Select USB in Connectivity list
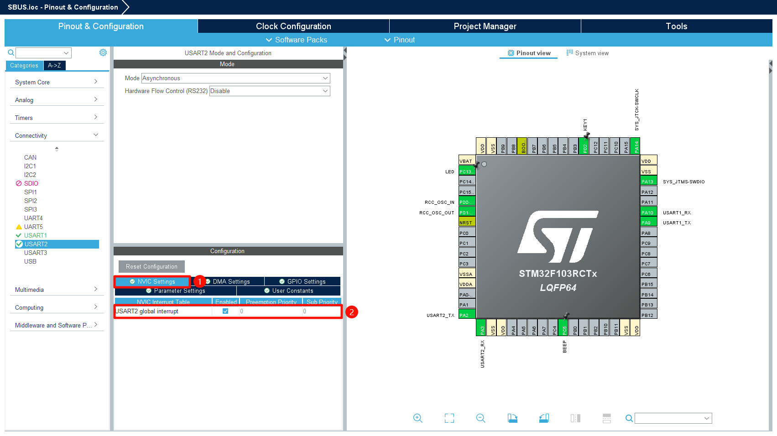Screen dimensions: 777x436 [x=30, y=261]
